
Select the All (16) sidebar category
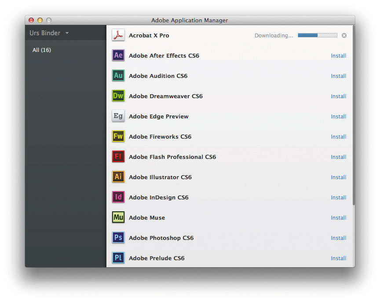[42, 50]
